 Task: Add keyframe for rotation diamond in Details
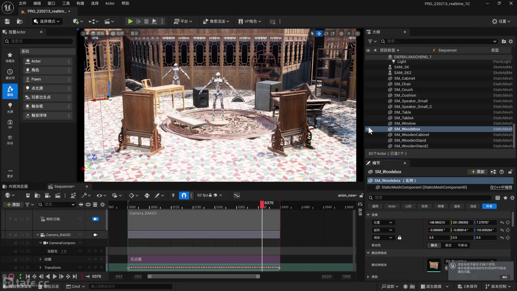point(508,230)
